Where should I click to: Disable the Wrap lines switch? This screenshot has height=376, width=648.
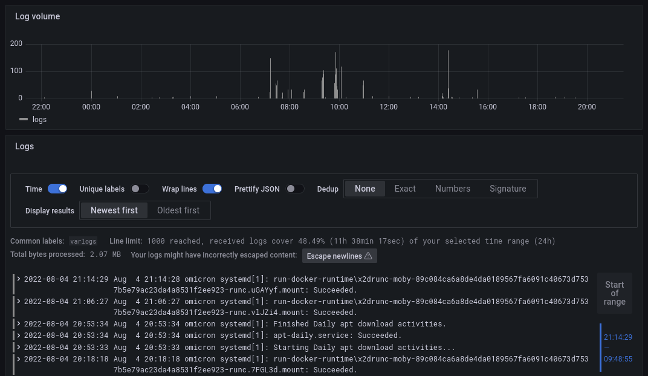(x=212, y=189)
